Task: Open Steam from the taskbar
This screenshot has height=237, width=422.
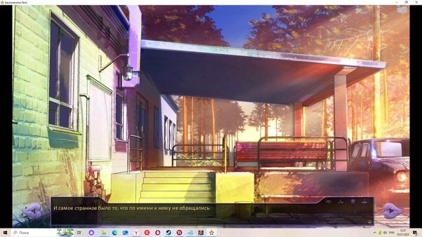Action: (x=169, y=232)
